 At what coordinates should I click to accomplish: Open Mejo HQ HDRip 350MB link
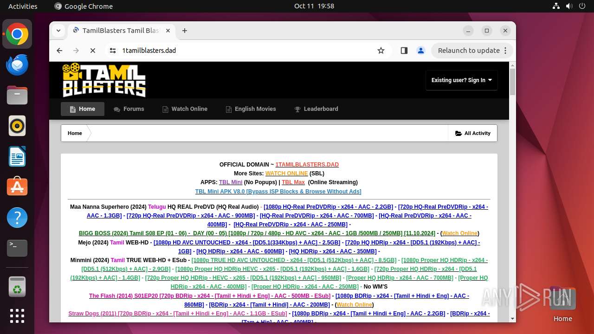pyautogui.click(x=333, y=251)
